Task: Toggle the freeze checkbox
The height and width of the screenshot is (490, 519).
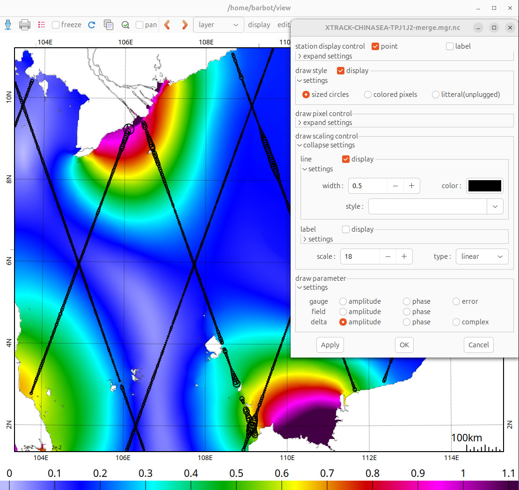Action: click(x=56, y=25)
